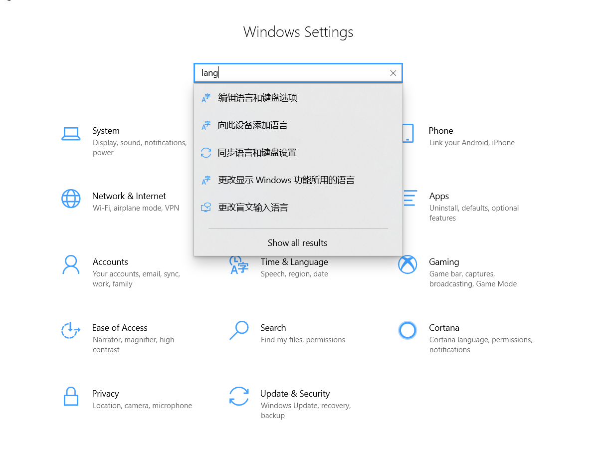Click the icon beside 向此设备添加语言

(x=206, y=125)
